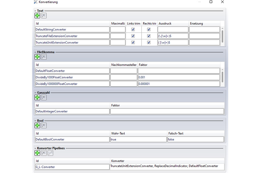Add a new Fließkomma converter
260x173 pixels.
click(37, 57)
